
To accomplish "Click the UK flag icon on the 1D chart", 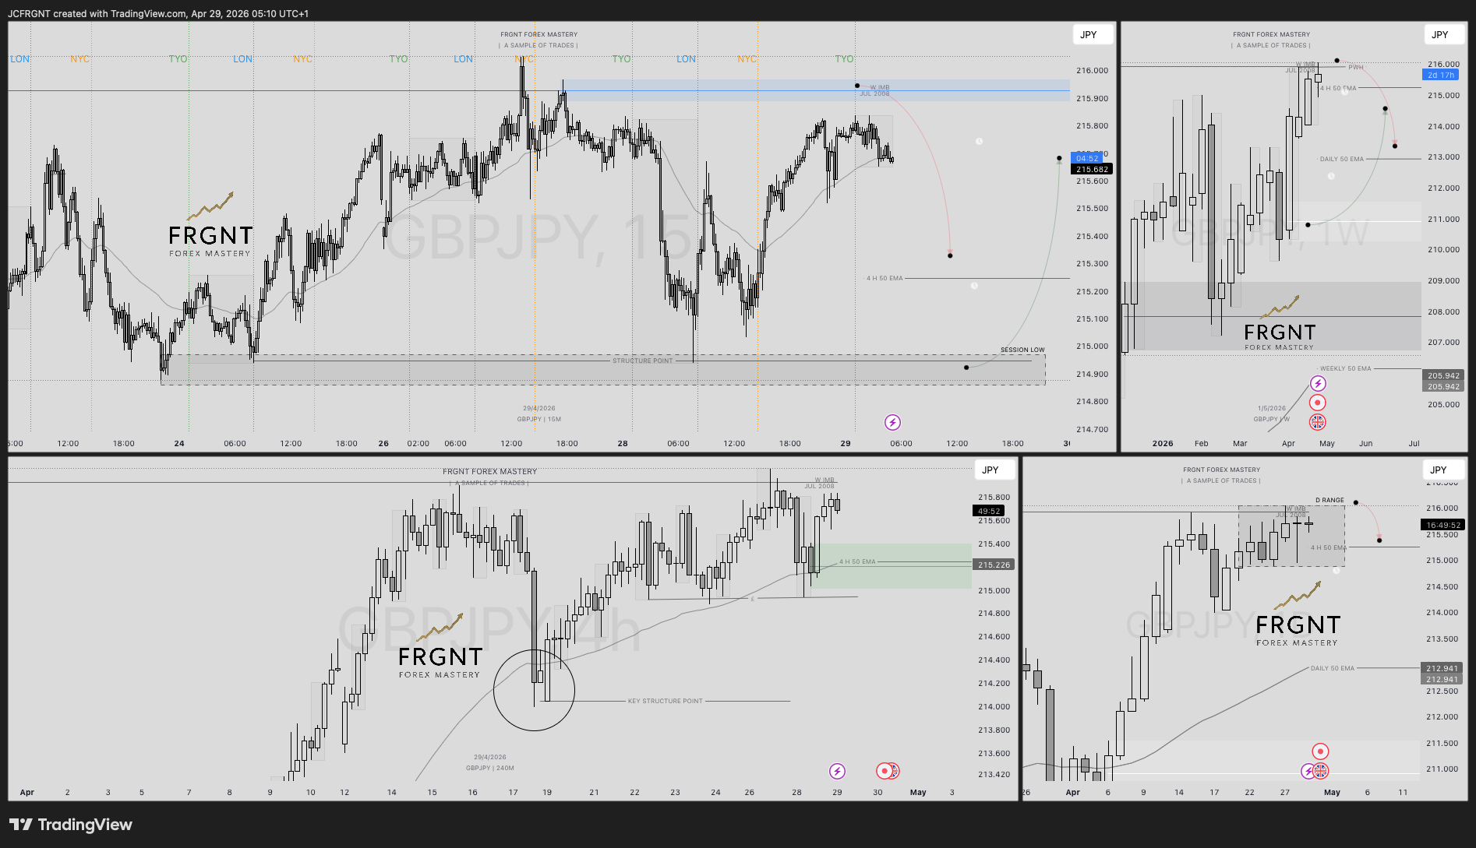I will (1321, 771).
